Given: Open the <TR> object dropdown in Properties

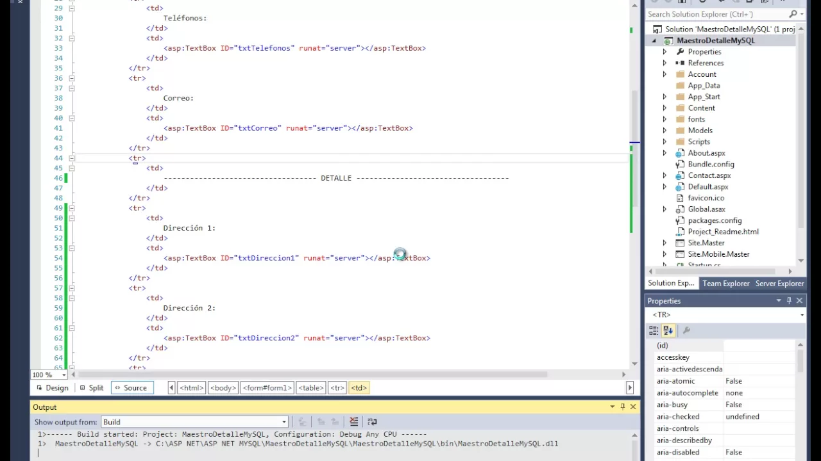Looking at the screenshot, I should point(802,315).
